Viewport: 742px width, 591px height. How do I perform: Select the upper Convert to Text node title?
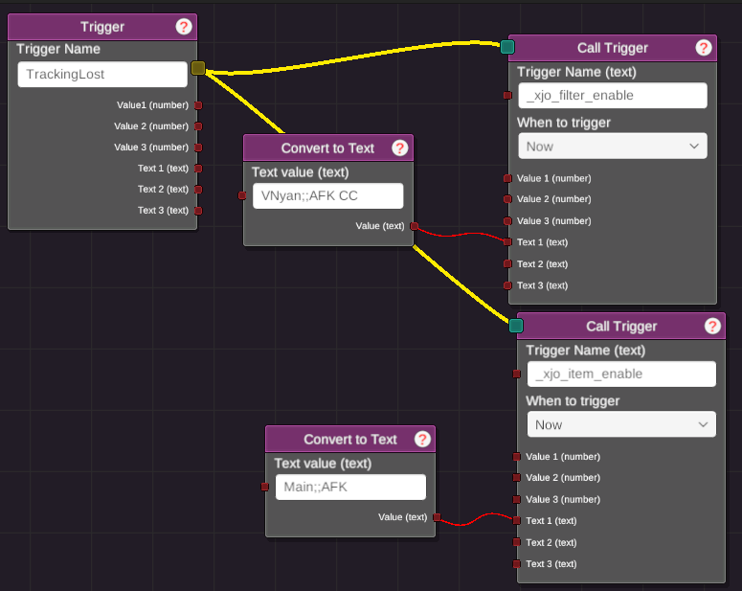(328, 148)
